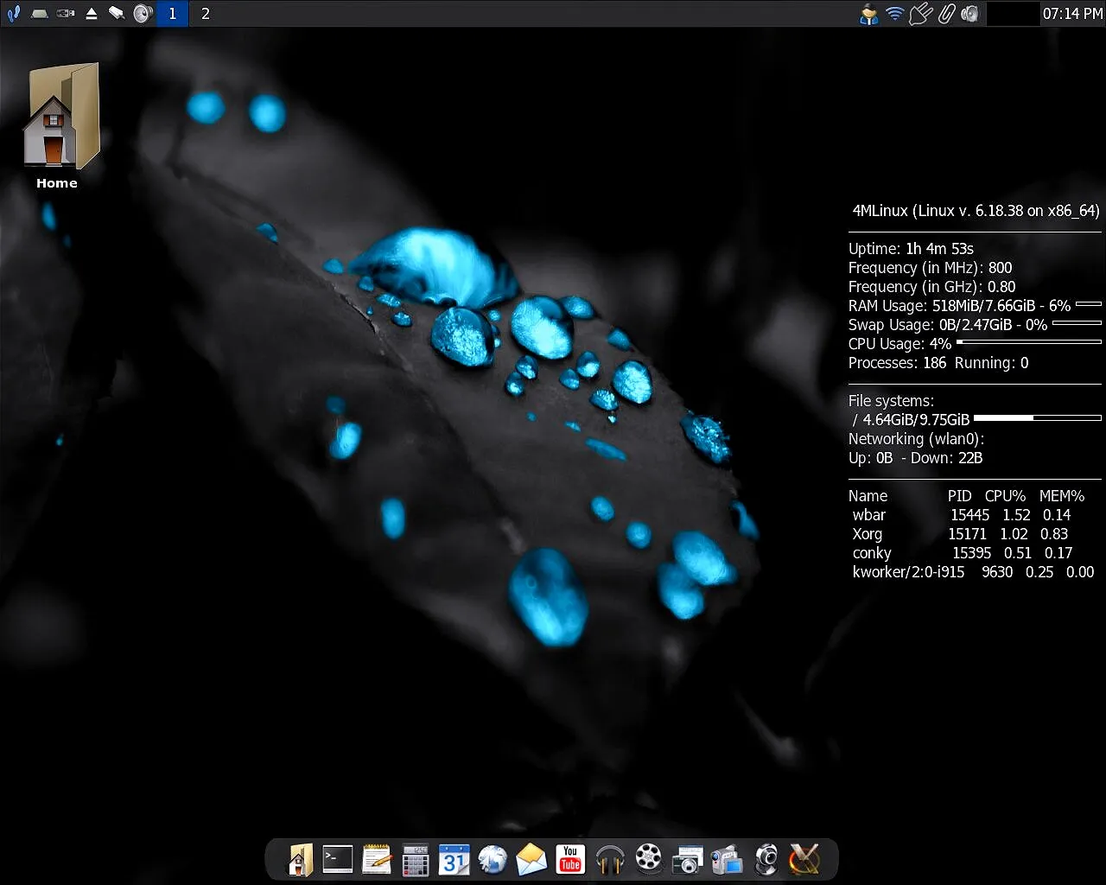
Task: Open the Wi-Fi tray icon
Action: coord(895,13)
